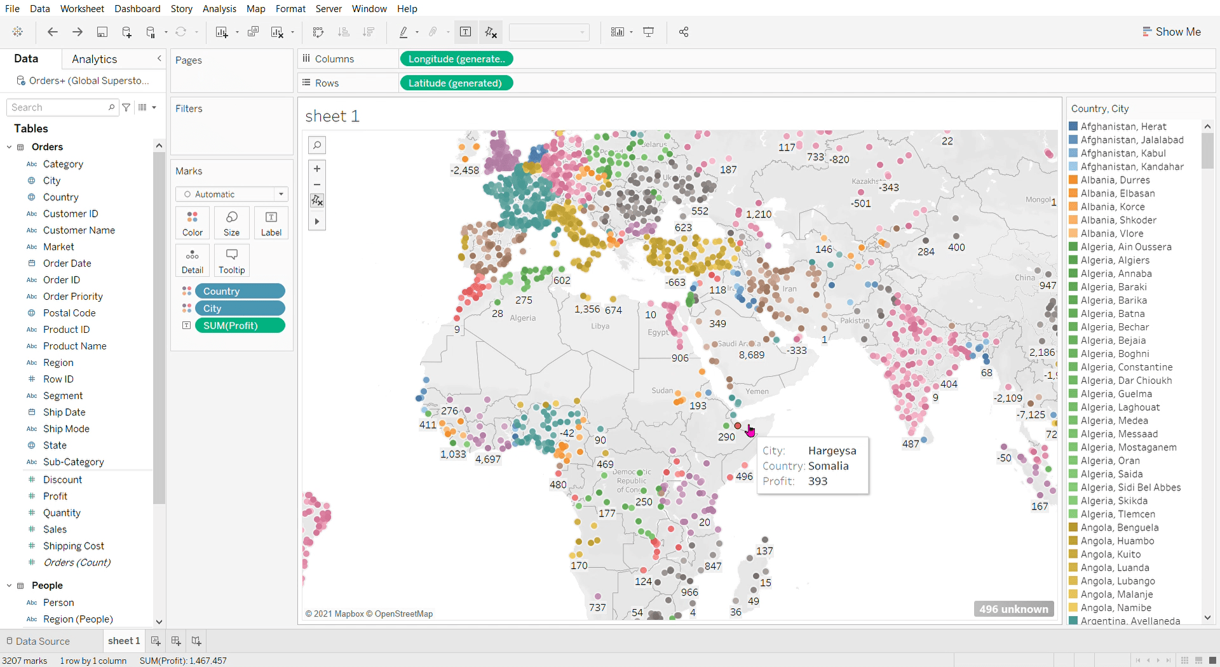Viewport: 1220px width, 667px height.
Task: Expand map tools arrow
Action: click(317, 222)
